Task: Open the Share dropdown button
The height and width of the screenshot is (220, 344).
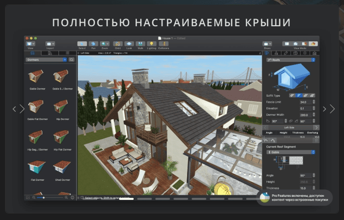Action: click(267, 44)
